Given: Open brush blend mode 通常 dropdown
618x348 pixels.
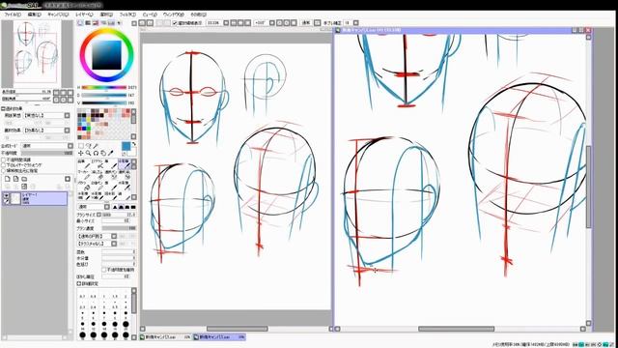Looking at the screenshot, I should pos(107,207).
